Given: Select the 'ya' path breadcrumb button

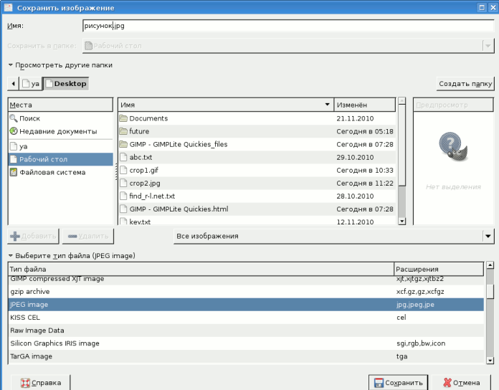Looking at the screenshot, I should click(31, 84).
